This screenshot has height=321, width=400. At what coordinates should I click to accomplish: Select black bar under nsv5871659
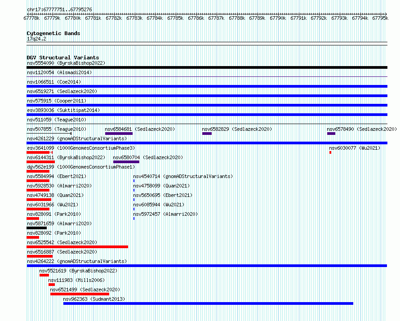[37, 228]
